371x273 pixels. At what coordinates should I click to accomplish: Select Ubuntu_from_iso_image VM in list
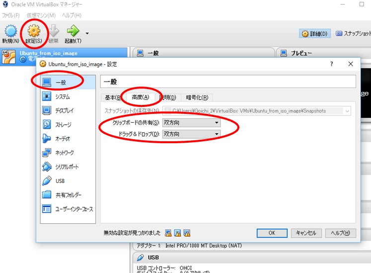pos(64,56)
